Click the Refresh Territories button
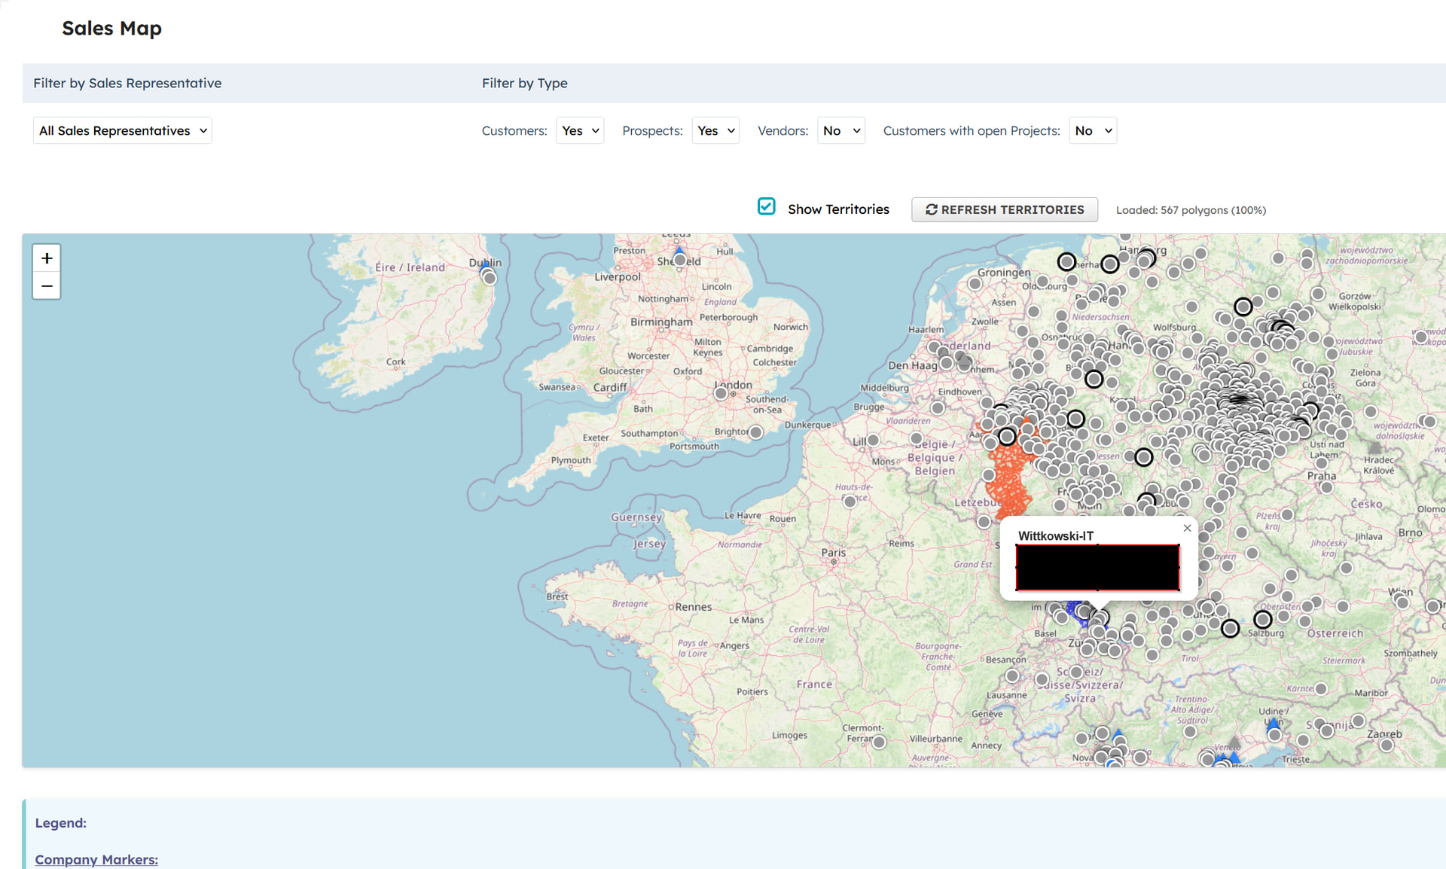1446x869 pixels. click(x=1004, y=210)
